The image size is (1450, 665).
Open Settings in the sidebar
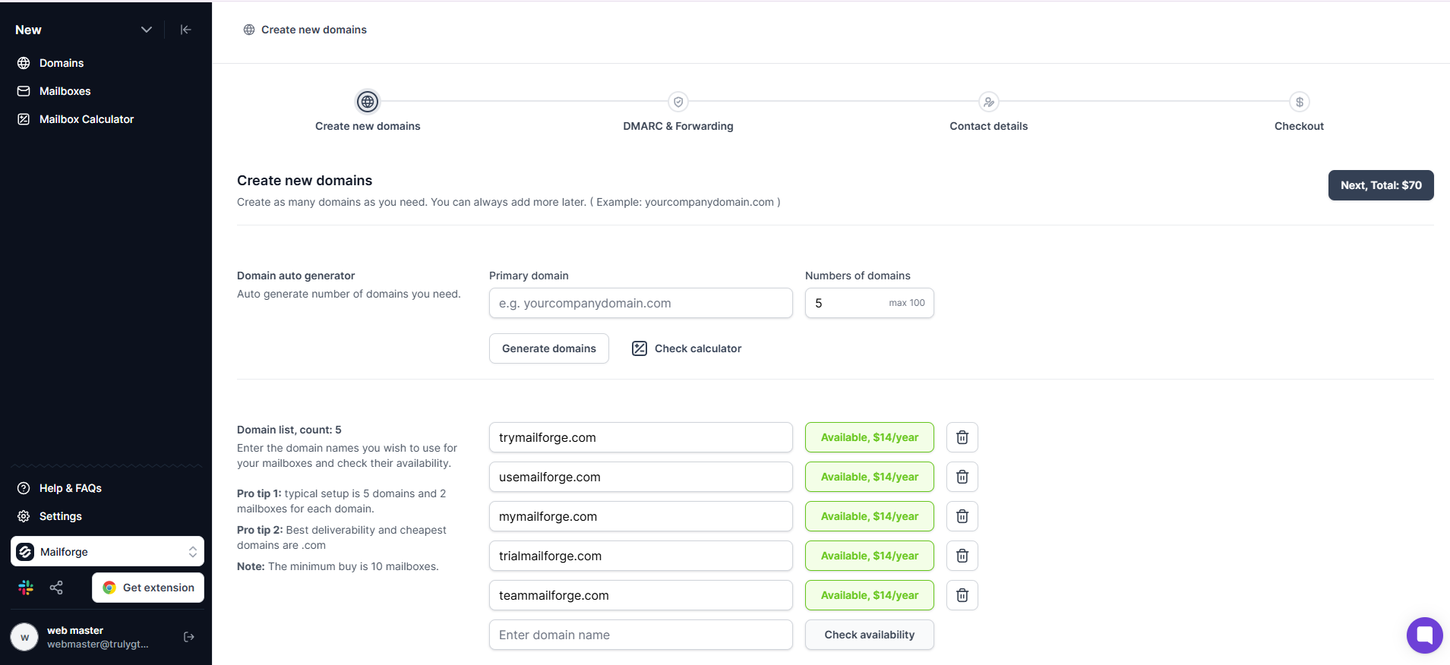coord(60,516)
